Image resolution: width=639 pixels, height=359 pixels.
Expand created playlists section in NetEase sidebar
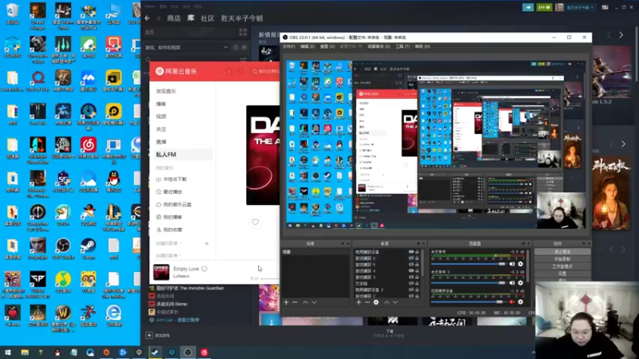(x=169, y=243)
